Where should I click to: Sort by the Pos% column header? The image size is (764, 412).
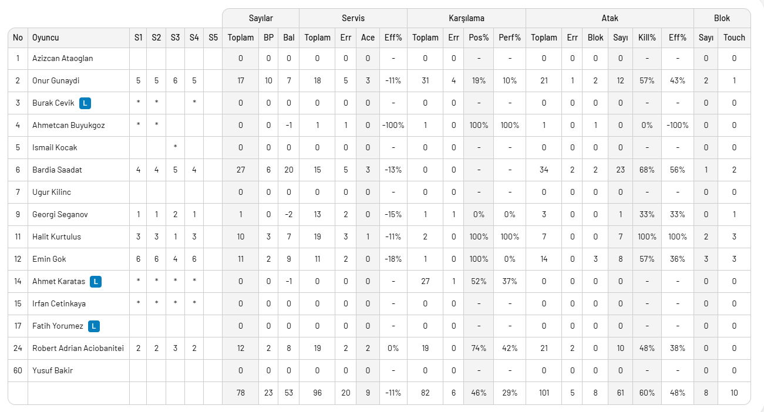click(x=479, y=38)
